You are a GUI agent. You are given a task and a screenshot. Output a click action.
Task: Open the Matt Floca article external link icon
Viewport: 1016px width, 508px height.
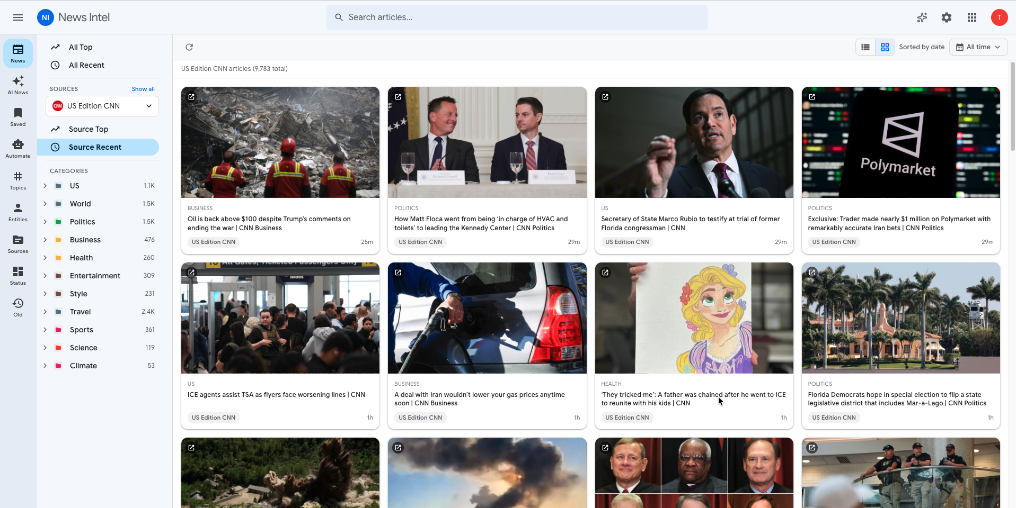point(398,97)
